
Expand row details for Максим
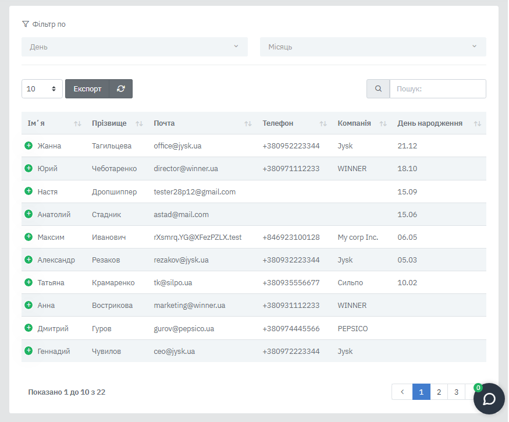click(29, 237)
